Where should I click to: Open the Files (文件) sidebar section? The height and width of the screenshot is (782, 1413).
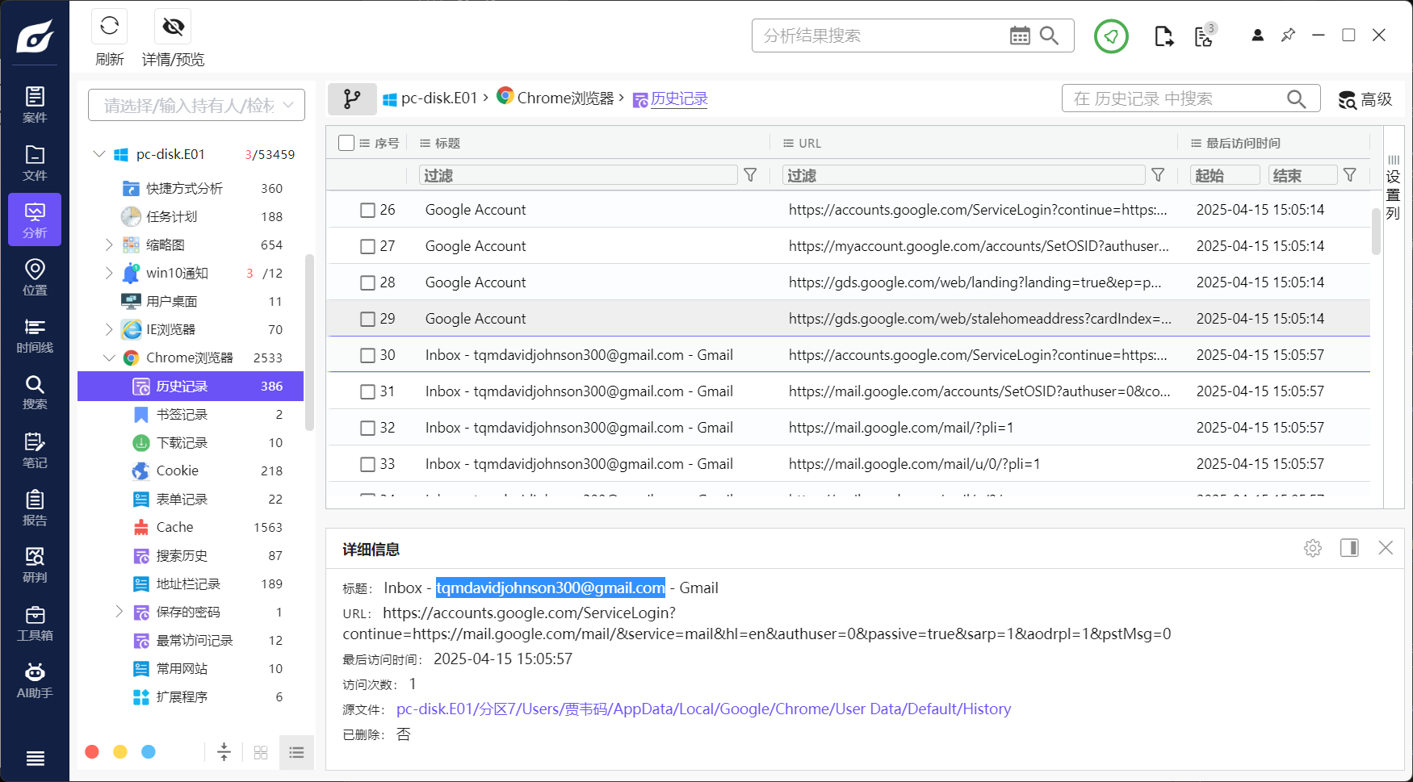35,163
